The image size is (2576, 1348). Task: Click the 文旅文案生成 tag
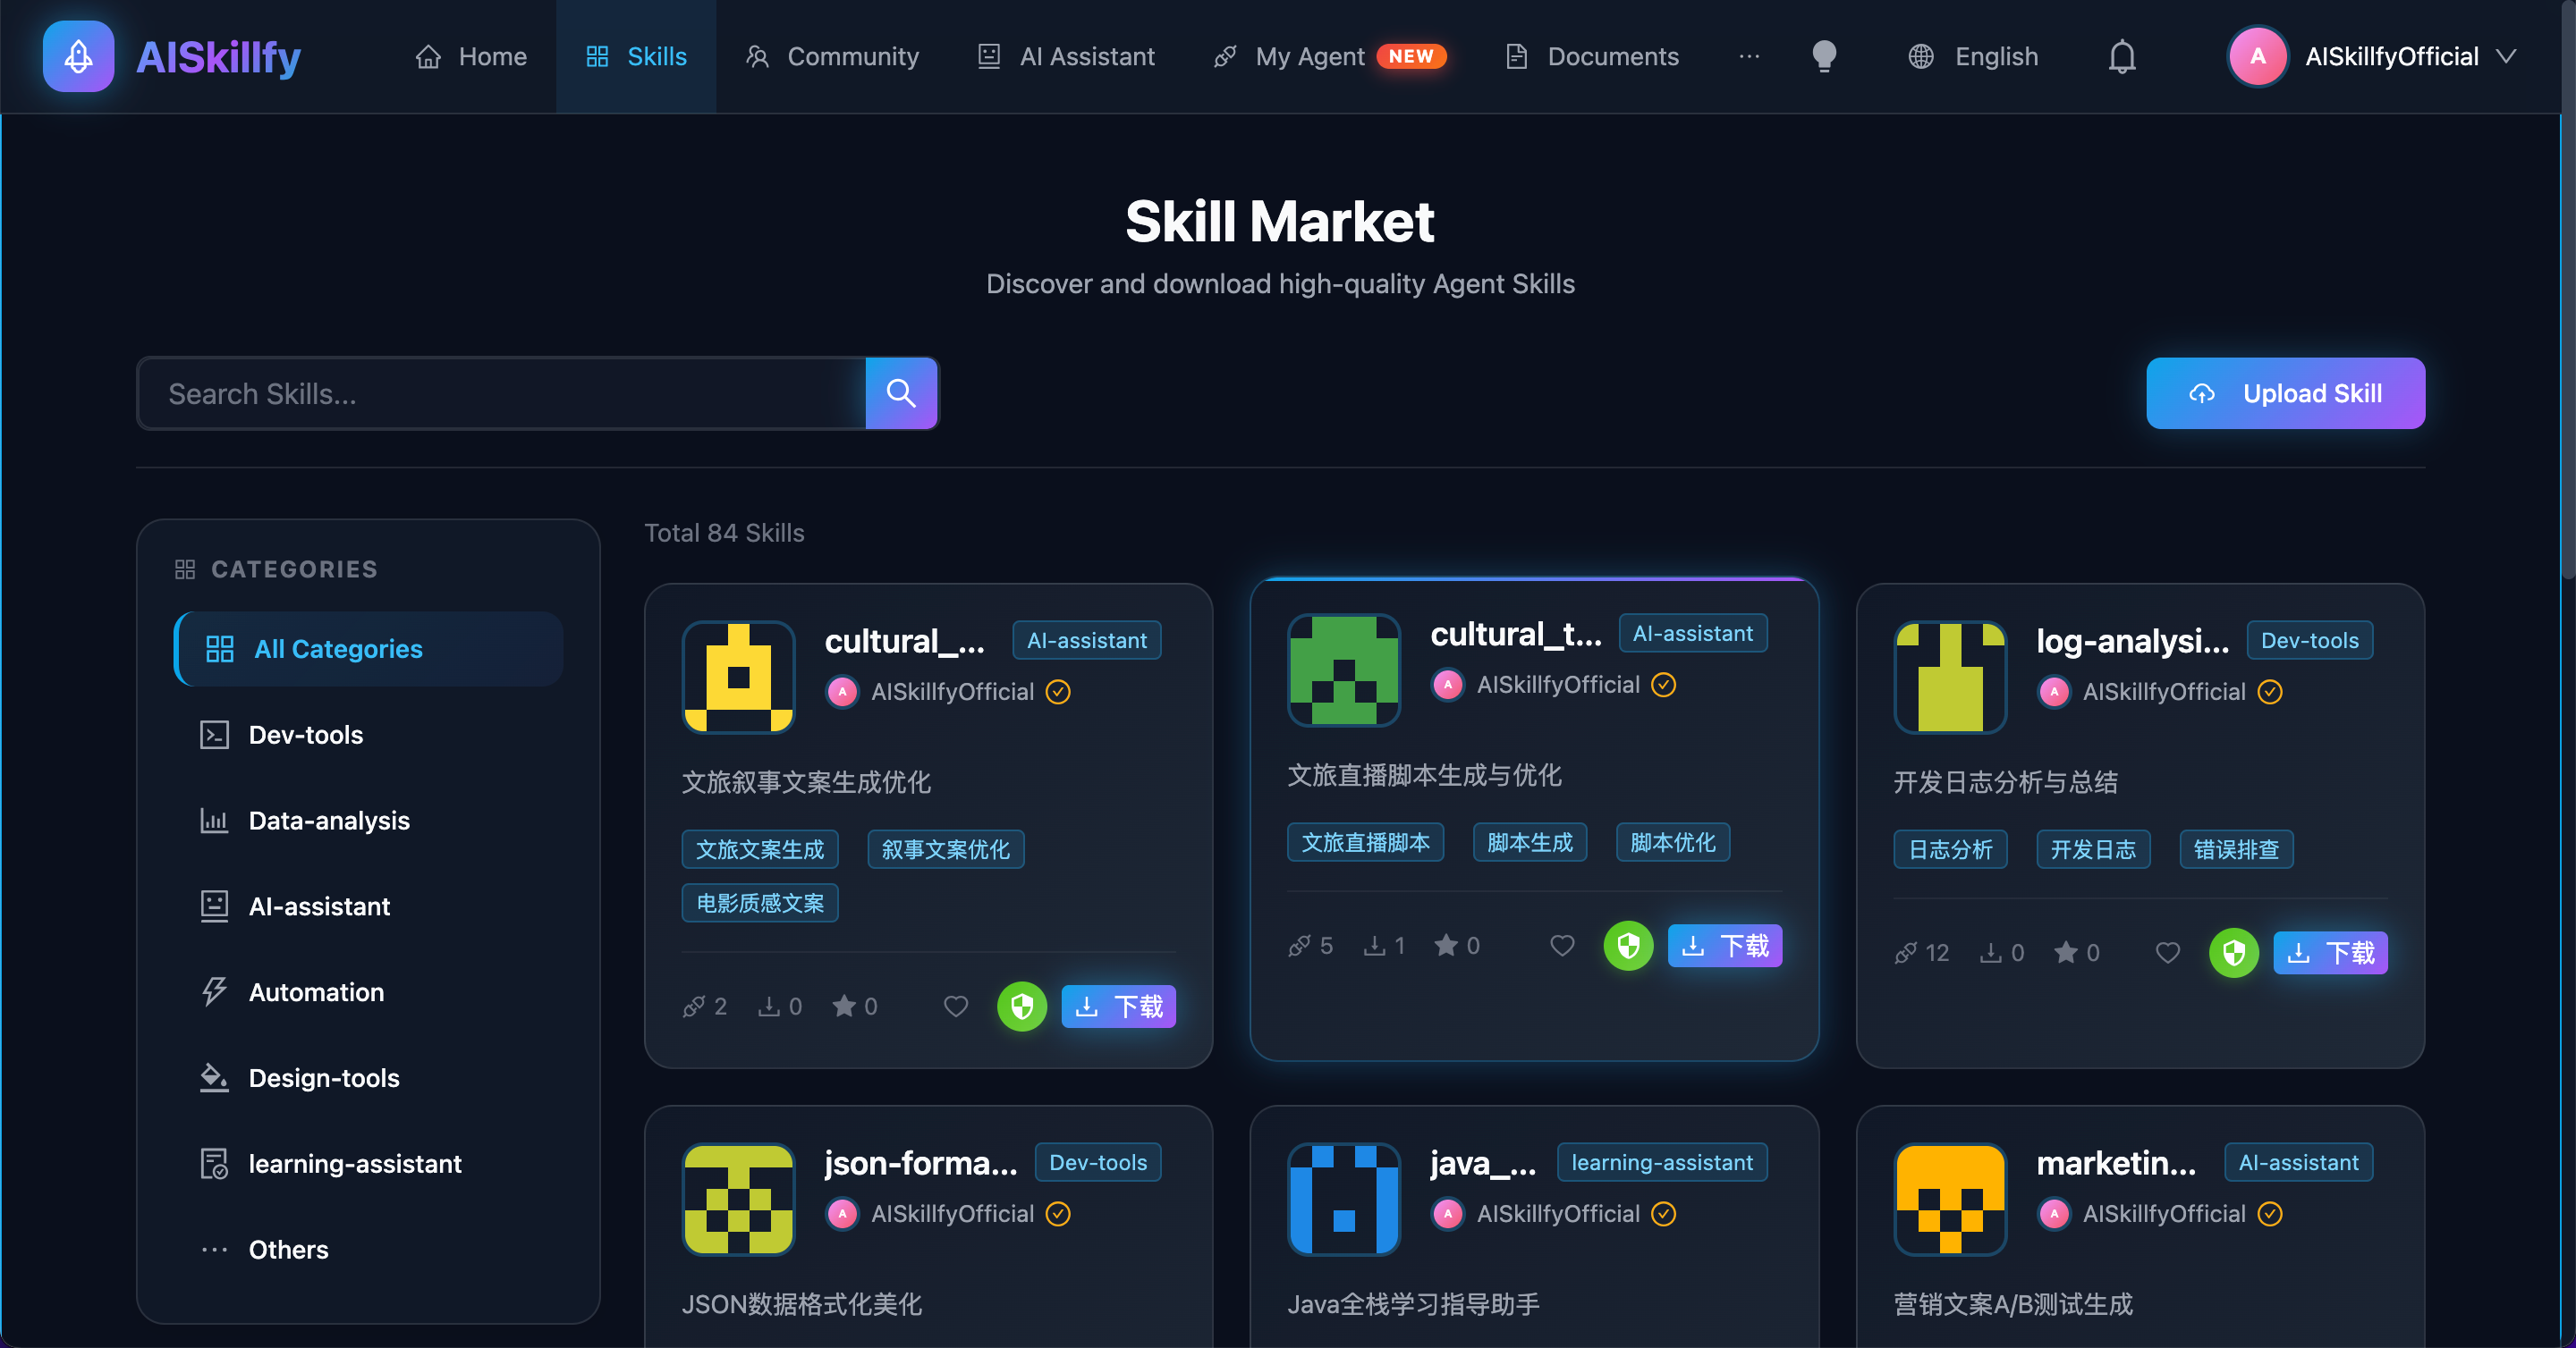(x=760, y=849)
